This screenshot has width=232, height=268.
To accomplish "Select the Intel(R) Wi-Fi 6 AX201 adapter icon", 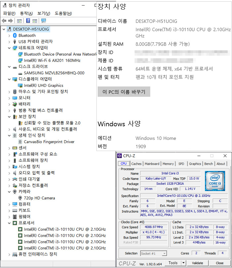I will 20,60.
